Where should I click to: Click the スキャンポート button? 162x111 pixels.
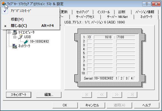tap(19, 95)
